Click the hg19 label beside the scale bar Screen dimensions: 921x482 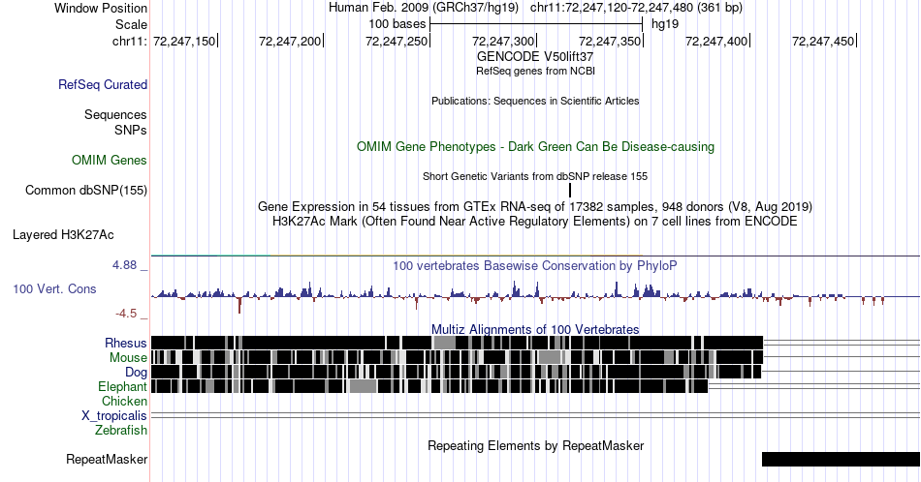point(665,24)
